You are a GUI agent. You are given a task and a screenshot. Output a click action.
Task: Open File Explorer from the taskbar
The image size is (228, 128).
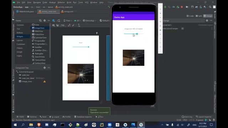pyautogui.click(x=31, y=125)
